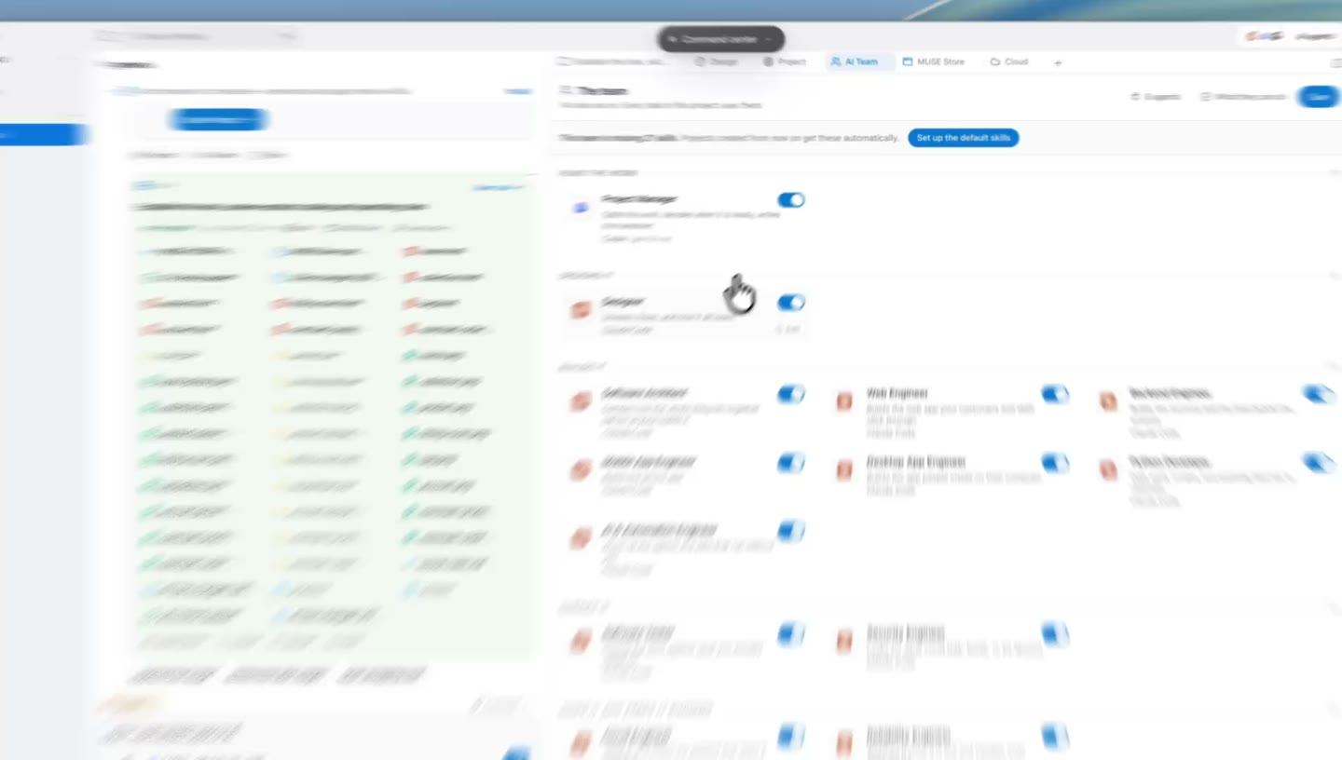
Task: Click the Web Engineer role icon
Action: coord(844,401)
